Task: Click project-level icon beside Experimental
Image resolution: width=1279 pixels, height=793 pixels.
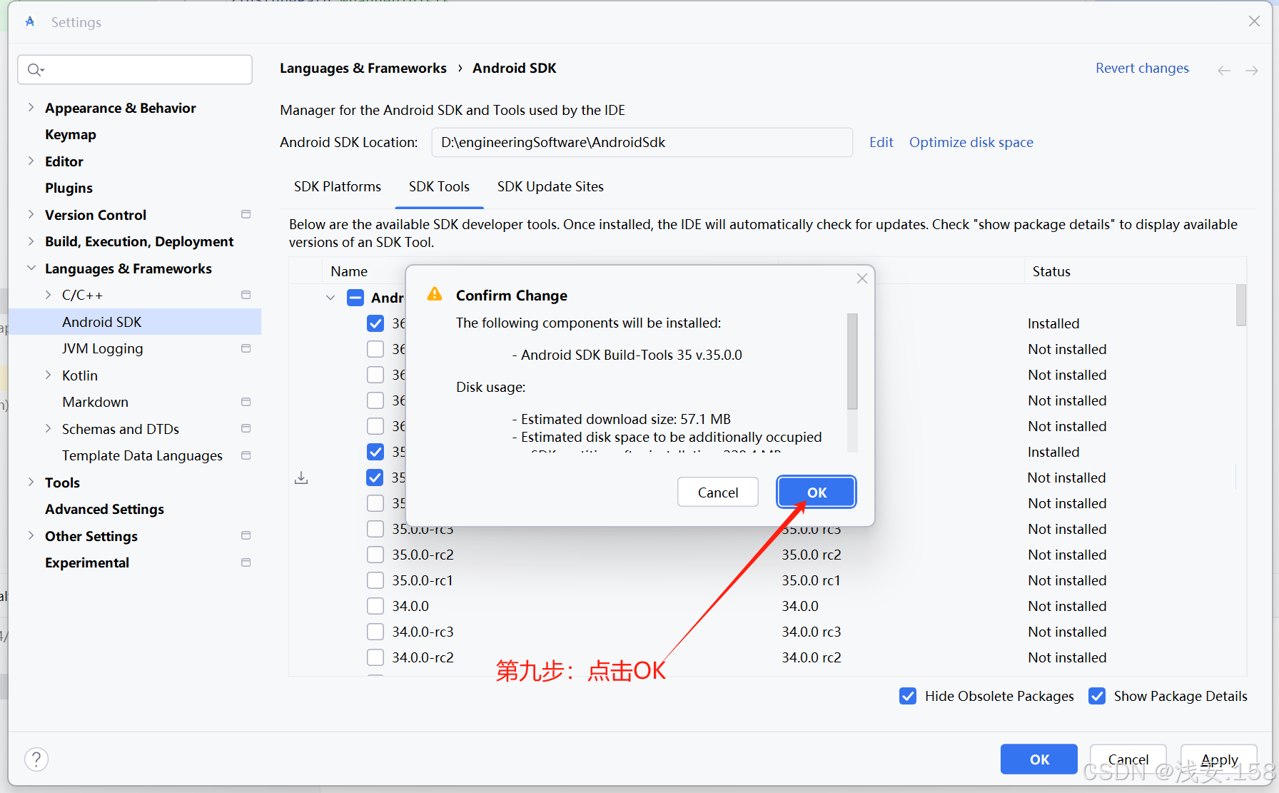Action: point(246,562)
